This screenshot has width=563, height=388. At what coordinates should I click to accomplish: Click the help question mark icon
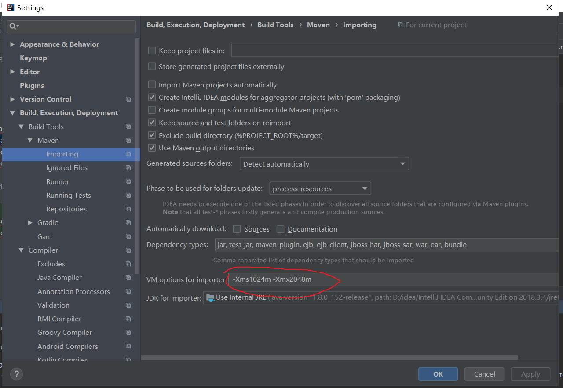(16, 374)
